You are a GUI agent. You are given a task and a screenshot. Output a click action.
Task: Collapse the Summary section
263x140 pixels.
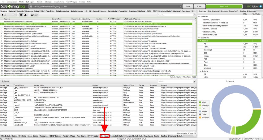199,17
